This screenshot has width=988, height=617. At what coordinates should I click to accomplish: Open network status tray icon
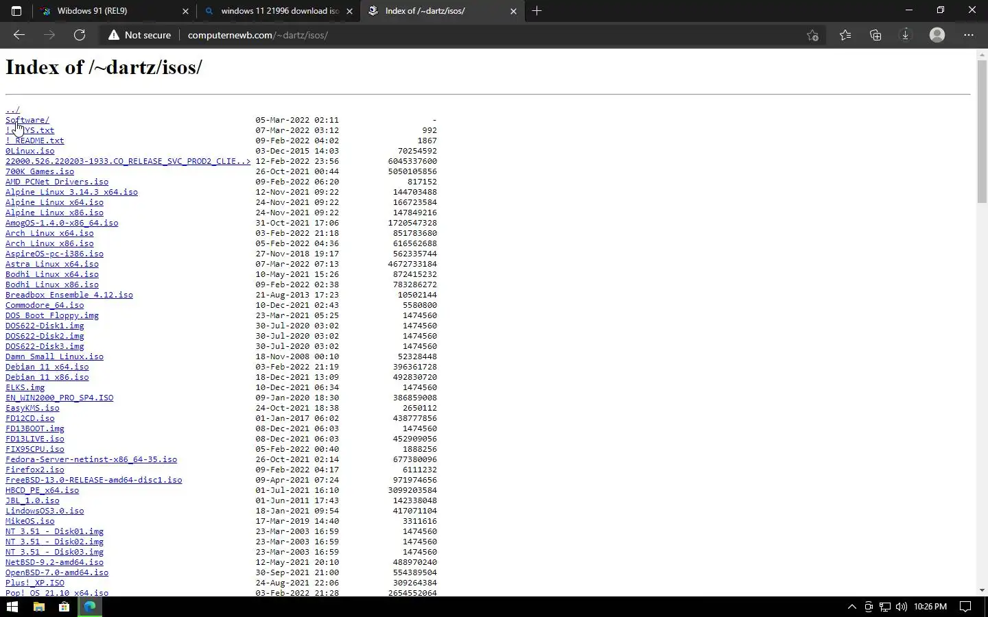(x=885, y=607)
